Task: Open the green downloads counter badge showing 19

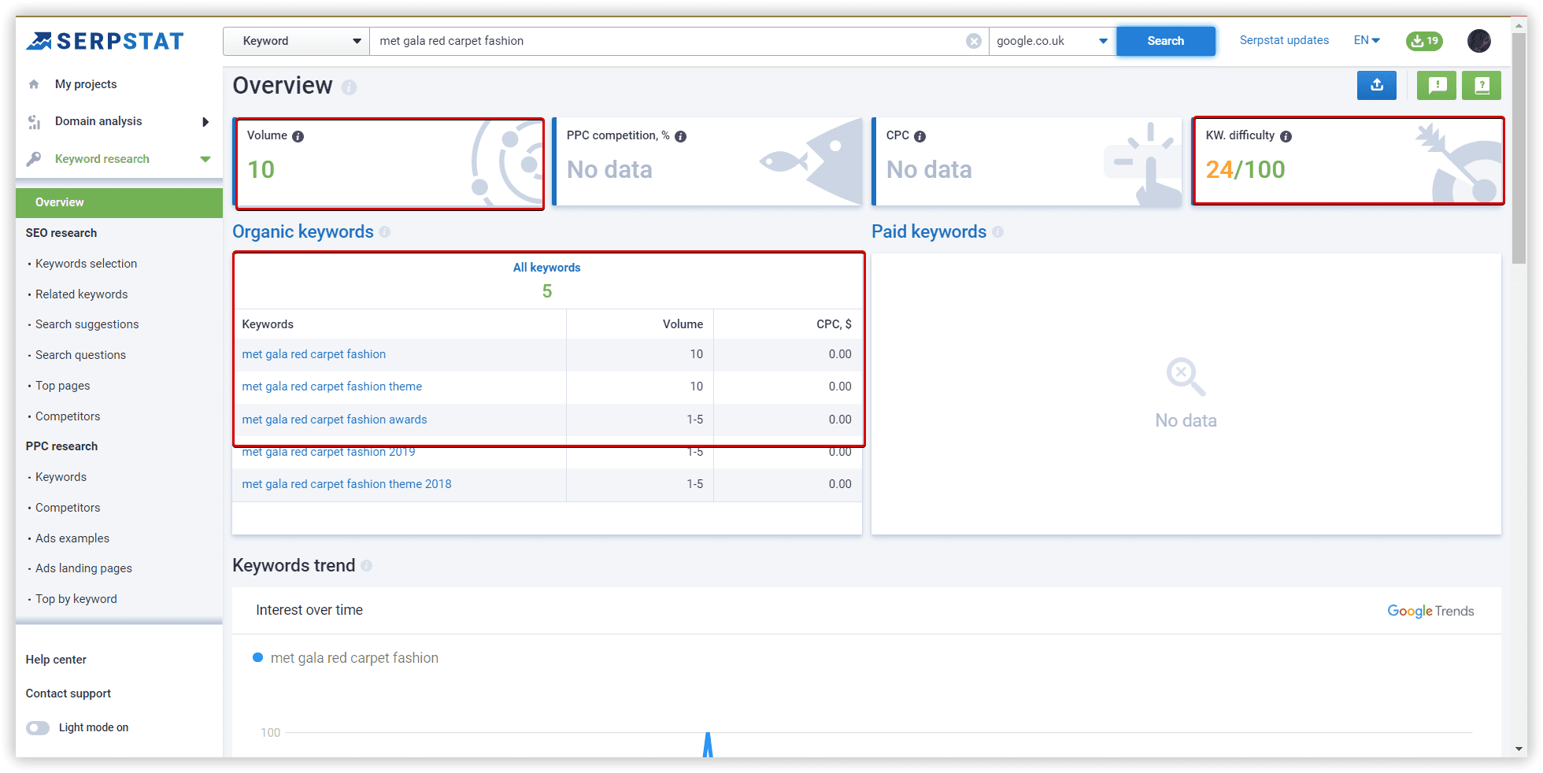Action: [1425, 41]
